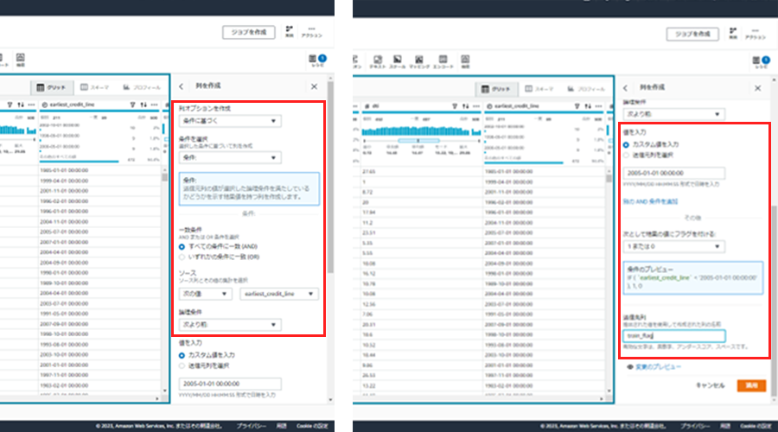
Task: Click 別の AND 条件を追加 link
Action: [650, 202]
